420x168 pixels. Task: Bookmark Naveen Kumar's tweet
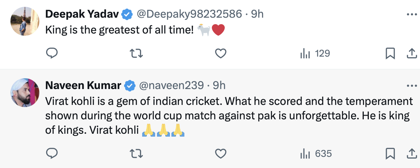pyautogui.click(x=390, y=154)
